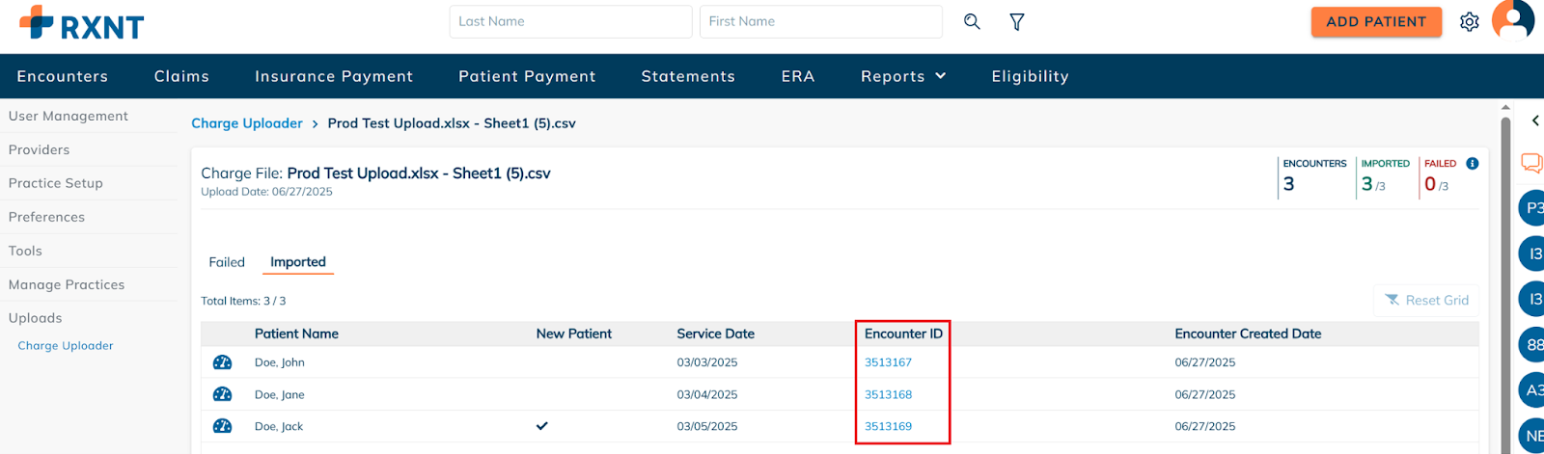Expand the Uploads sidebar section
Image resolution: width=1544 pixels, height=454 pixels.
[x=35, y=318]
